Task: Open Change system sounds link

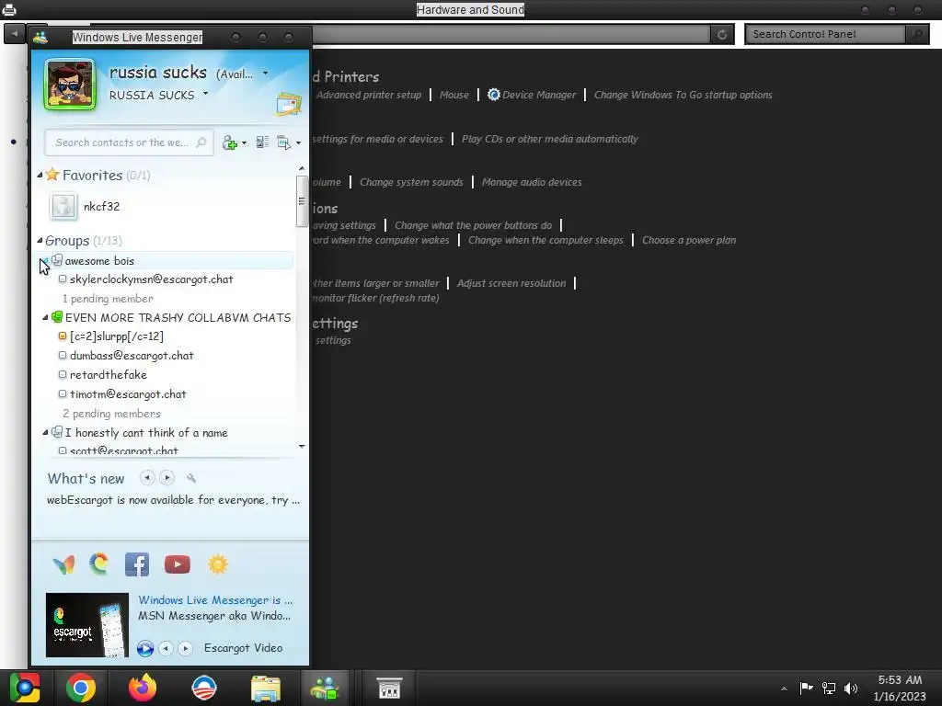Action: [411, 182]
